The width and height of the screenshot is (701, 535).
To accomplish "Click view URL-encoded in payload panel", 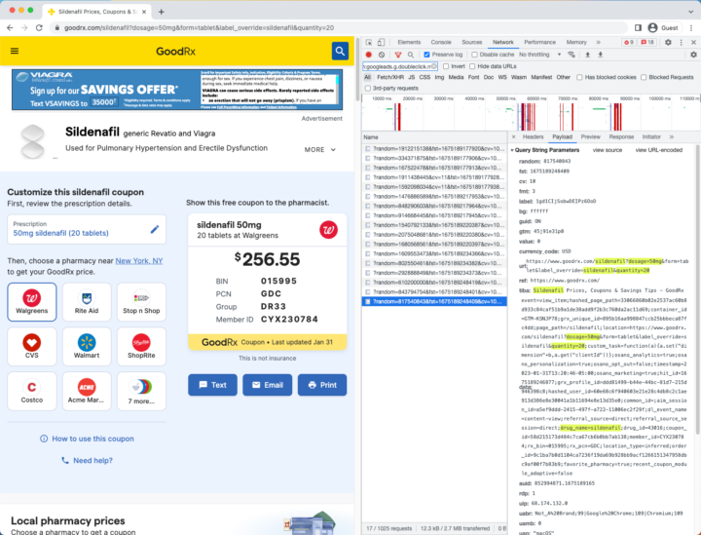I will (x=658, y=150).
